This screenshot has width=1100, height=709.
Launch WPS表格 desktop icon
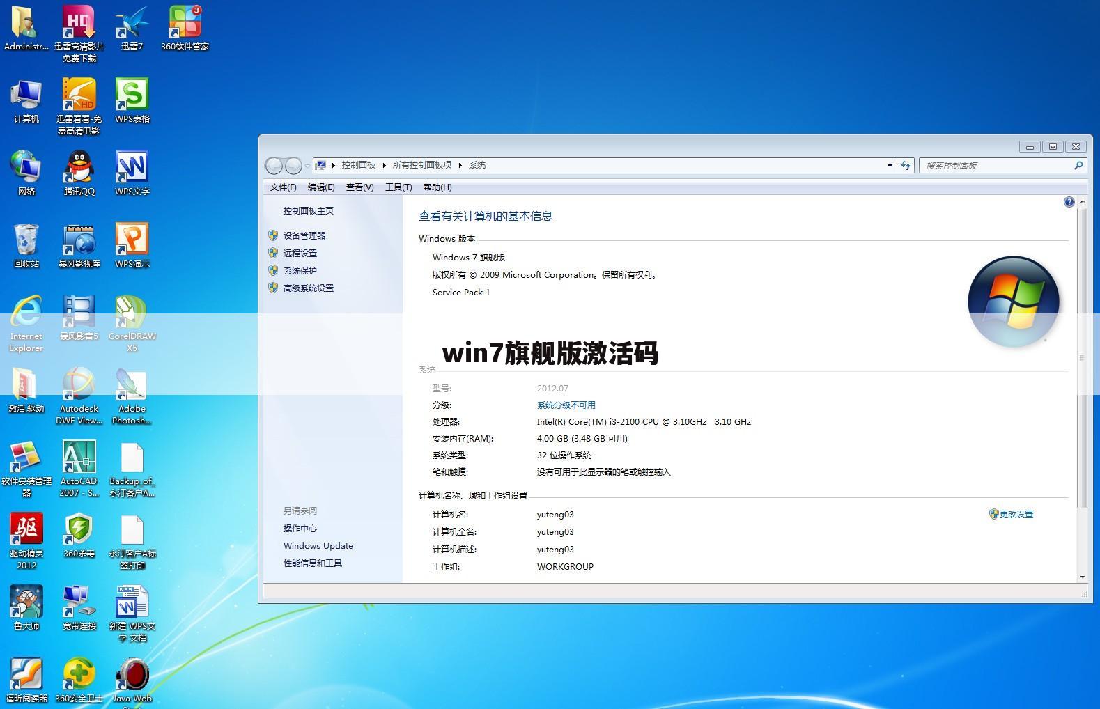click(x=132, y=101)
